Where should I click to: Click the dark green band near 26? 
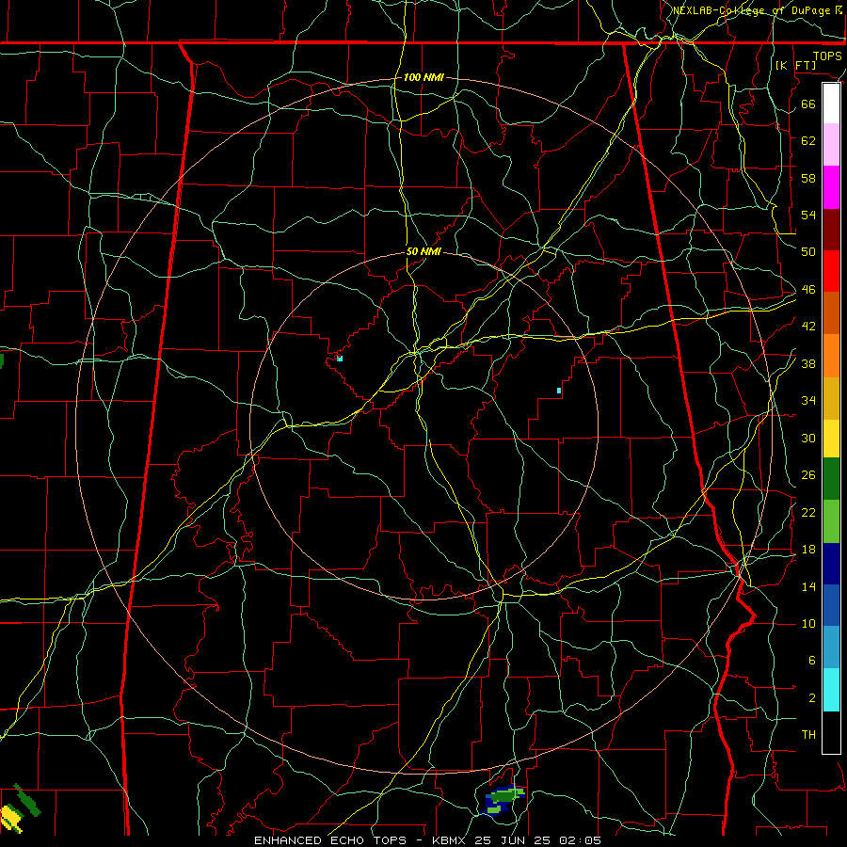831,479
